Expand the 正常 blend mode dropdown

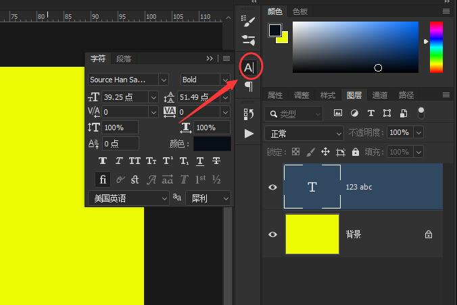click(x=304, y=134)
